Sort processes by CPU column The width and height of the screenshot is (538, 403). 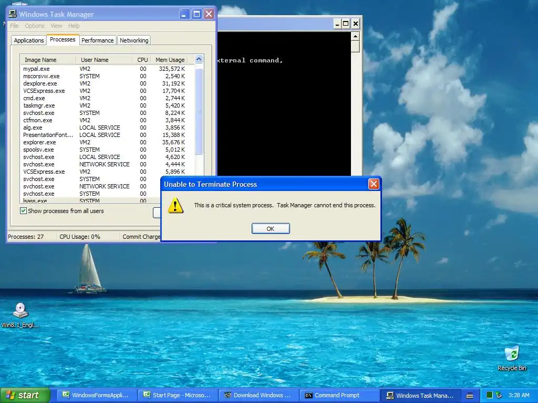[142, 60]
